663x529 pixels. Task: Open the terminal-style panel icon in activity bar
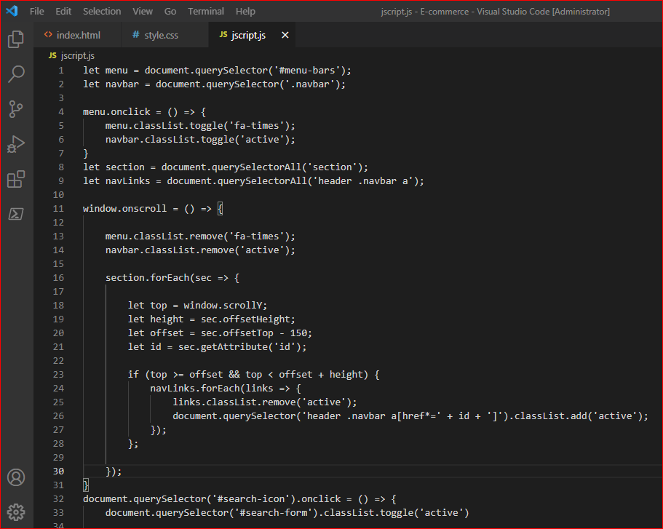pos(16,214)
